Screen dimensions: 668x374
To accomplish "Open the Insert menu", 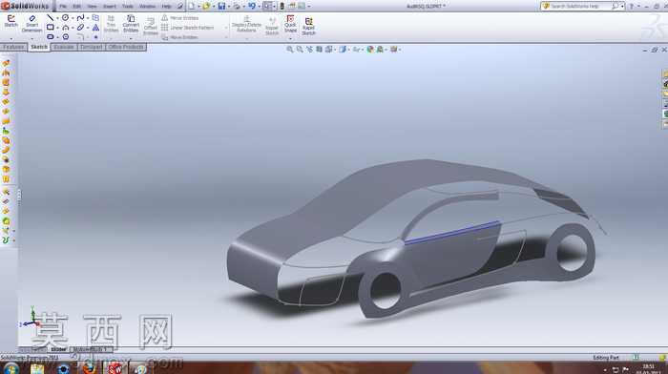I will point(110,7).
